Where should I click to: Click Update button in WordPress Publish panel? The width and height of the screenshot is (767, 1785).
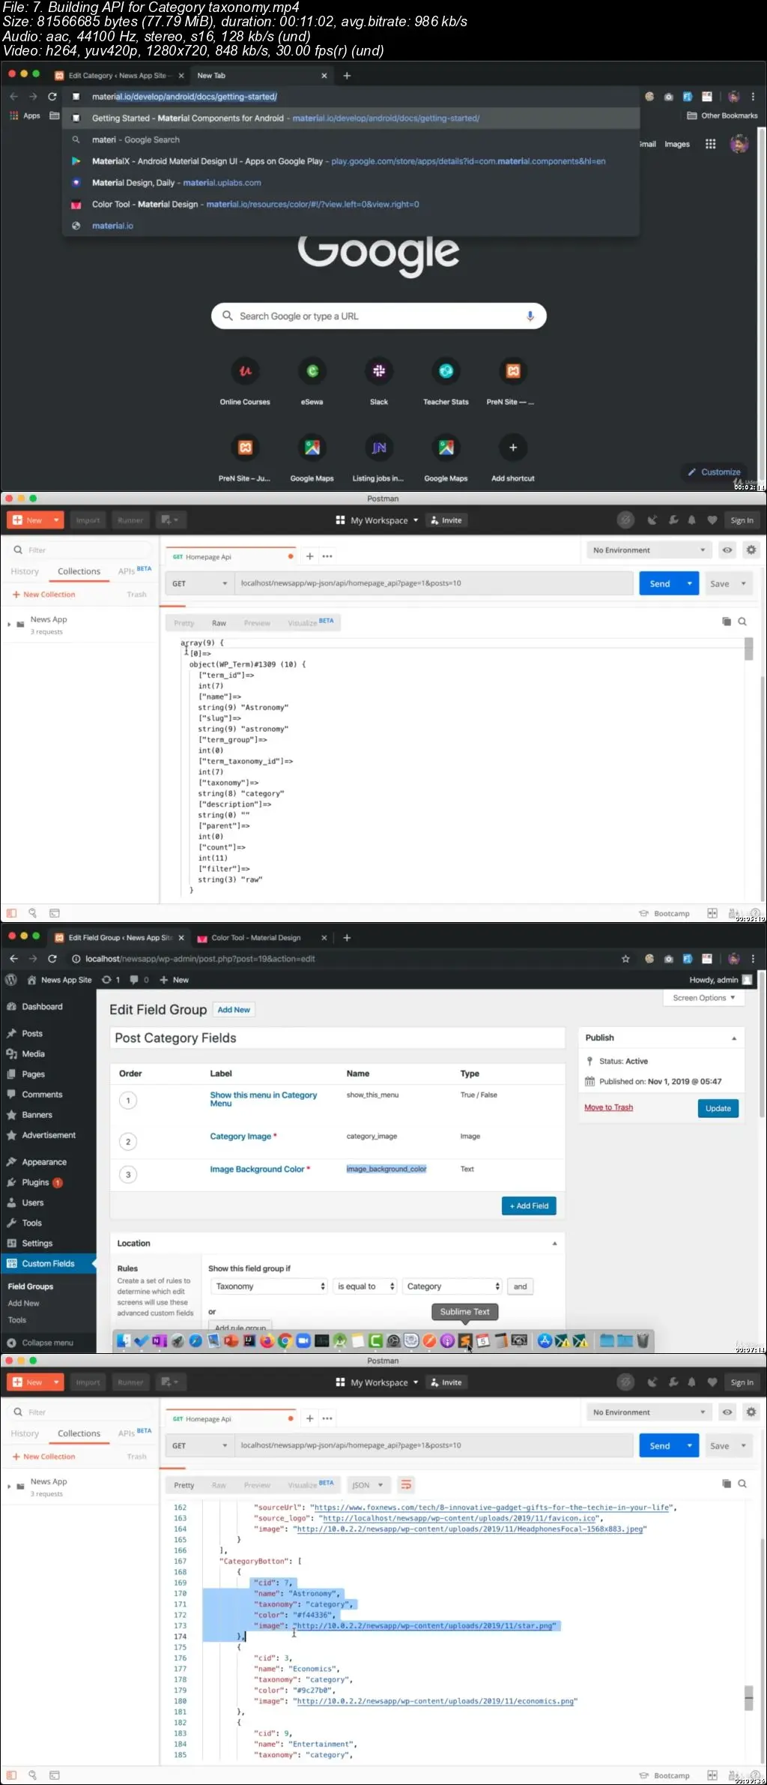pyautogui.click(x=718, y=1108)
